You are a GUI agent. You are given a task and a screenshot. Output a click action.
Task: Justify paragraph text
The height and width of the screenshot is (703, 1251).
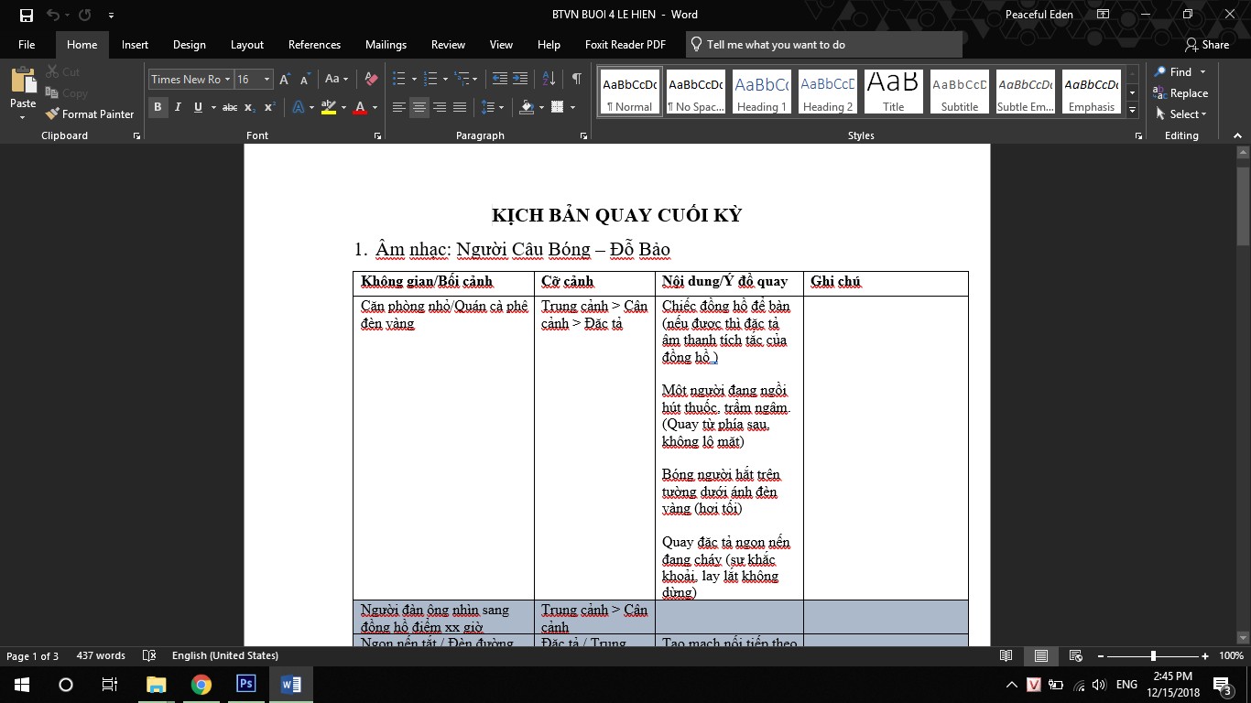click(460, 107)
